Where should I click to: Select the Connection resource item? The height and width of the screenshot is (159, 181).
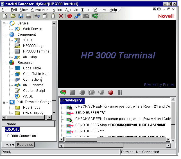click(32, 79)
